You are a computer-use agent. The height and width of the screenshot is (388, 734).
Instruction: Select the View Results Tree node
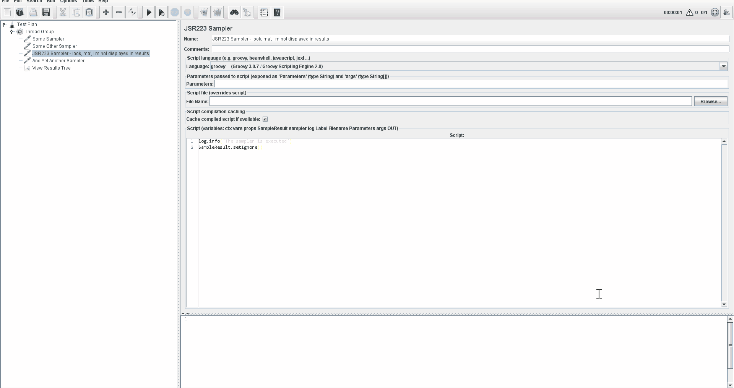click(x=52, y=68)
